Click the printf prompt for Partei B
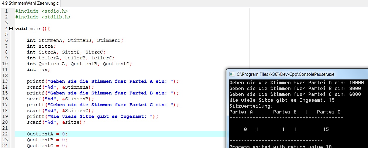The height and width of the screenshot is (148, 368). point(103,93)
